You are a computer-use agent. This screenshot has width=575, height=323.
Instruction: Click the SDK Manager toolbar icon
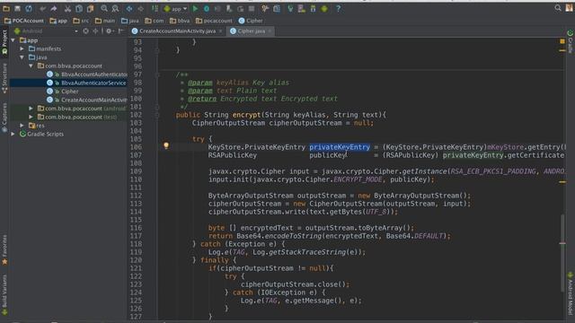pyautogui.click(x=313, y=8)
